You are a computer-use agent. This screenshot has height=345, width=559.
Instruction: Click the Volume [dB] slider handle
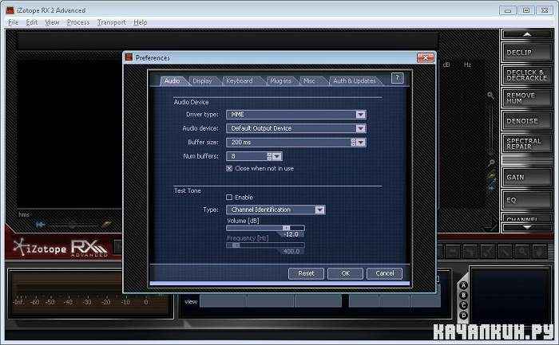pos(286,228)
